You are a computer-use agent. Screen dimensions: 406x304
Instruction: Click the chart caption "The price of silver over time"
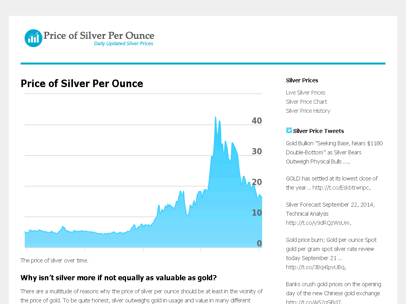pyautogui.click(x=54, y=260)
